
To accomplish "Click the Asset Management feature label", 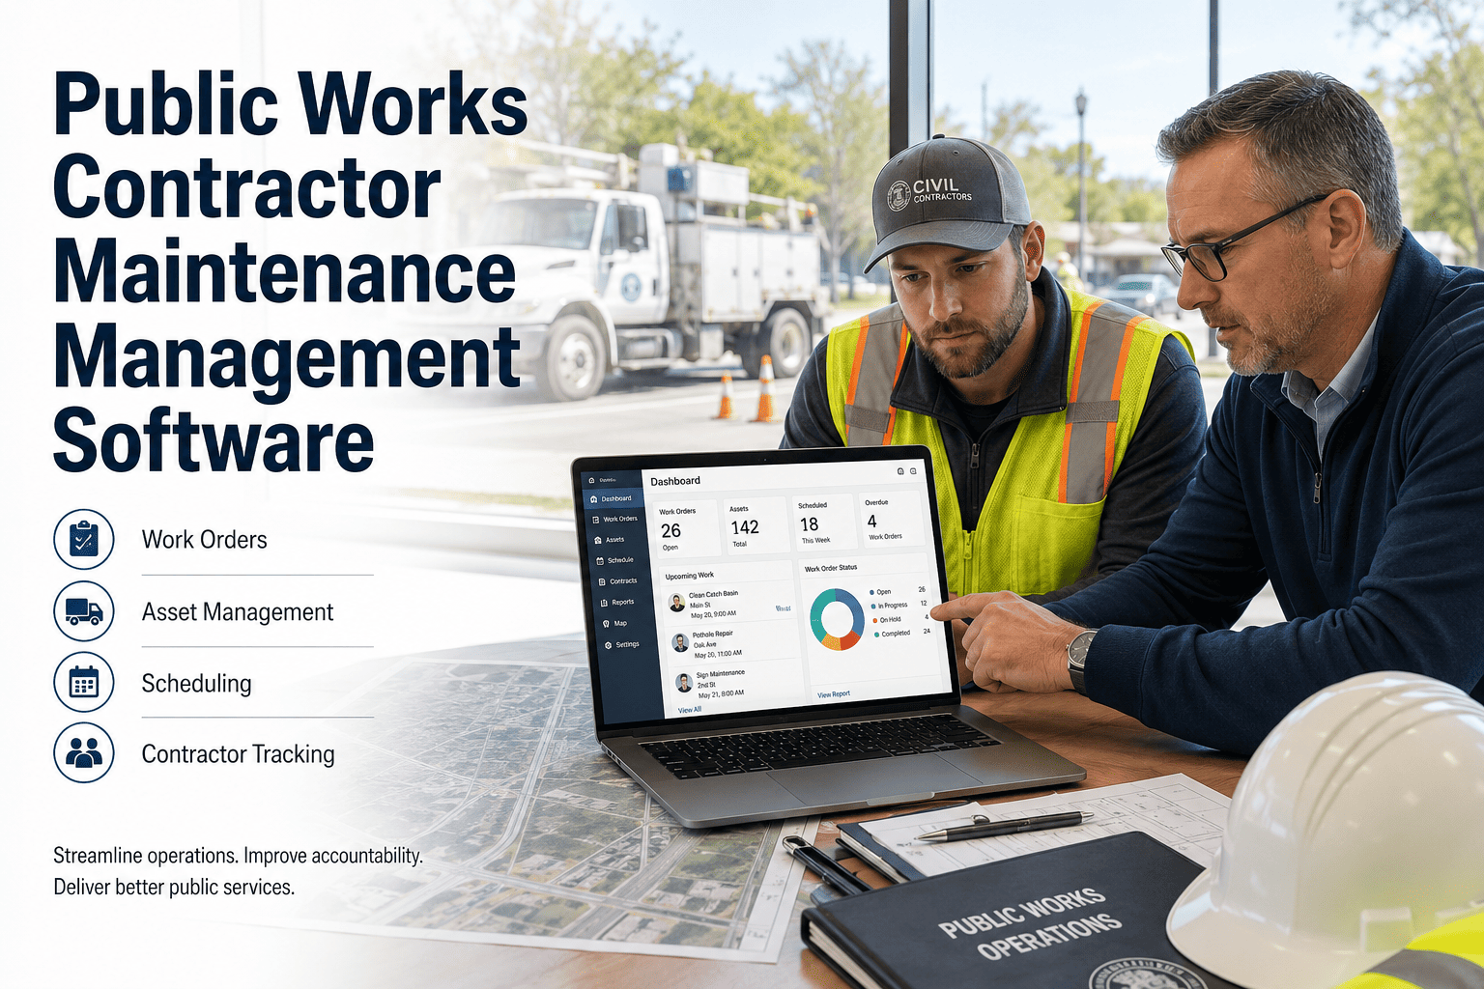I will tap(238, 612).
